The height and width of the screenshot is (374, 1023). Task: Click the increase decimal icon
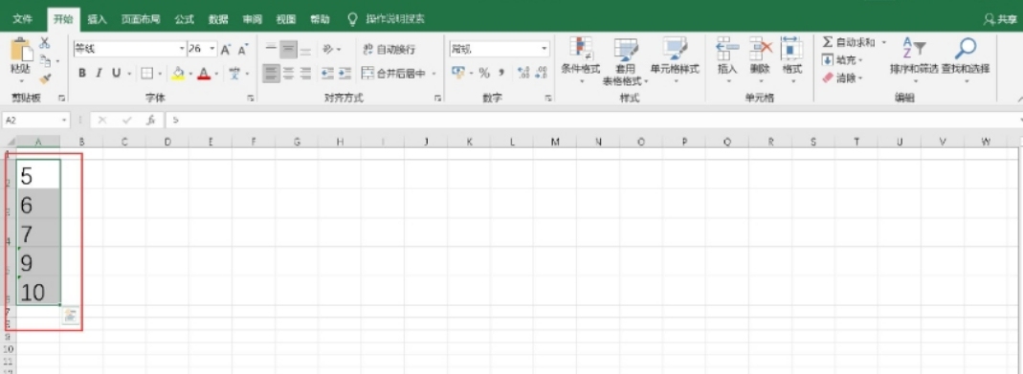tap(523, 73)
